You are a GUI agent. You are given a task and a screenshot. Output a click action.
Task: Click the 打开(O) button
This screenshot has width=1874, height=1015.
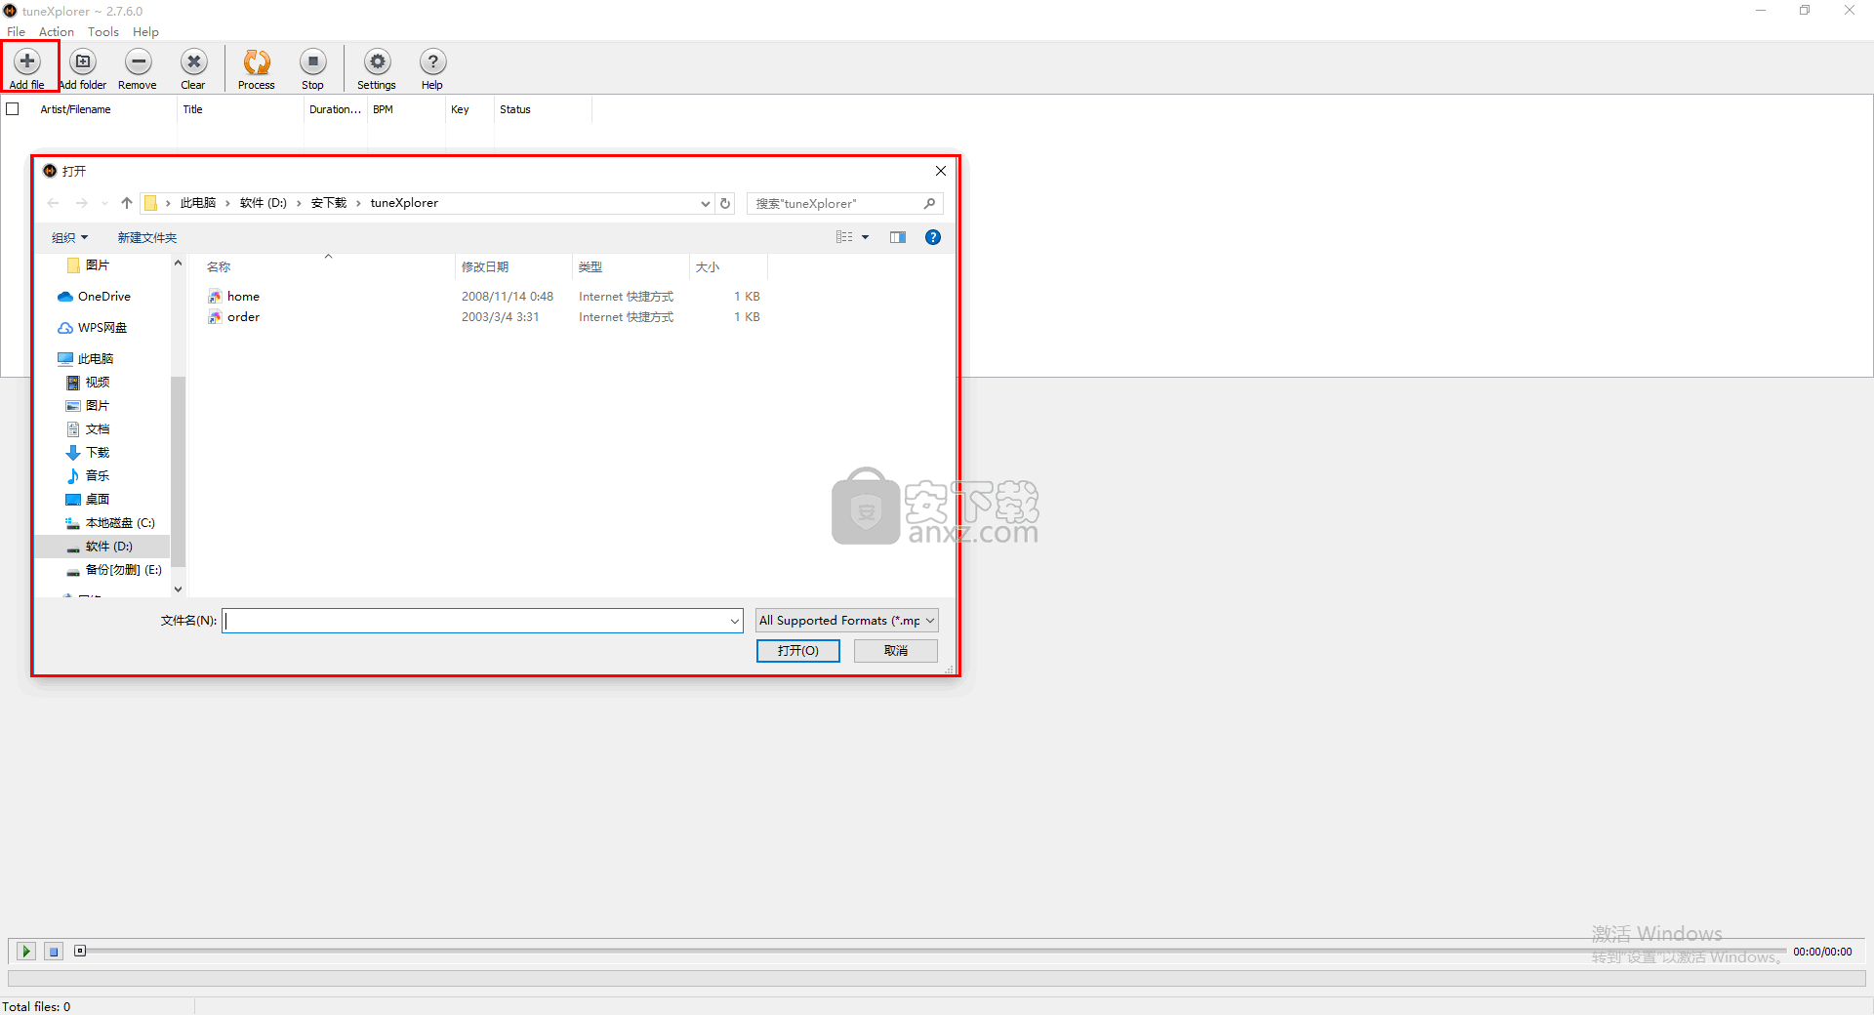798,651
